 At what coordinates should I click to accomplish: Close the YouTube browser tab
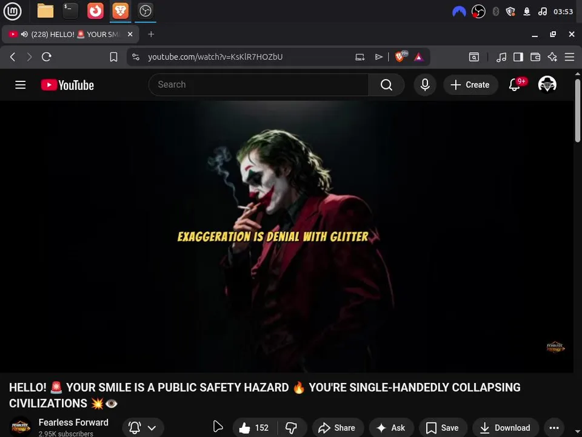130,34
